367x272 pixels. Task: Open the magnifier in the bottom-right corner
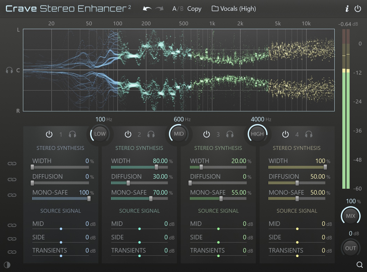[359, 264]
